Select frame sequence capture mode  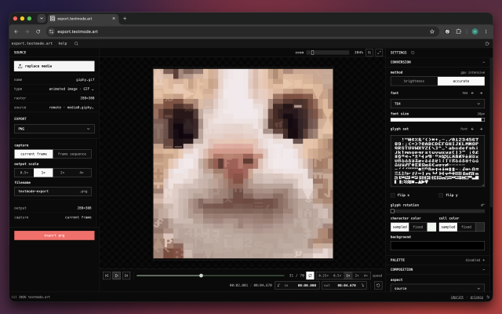coord(72,154)
